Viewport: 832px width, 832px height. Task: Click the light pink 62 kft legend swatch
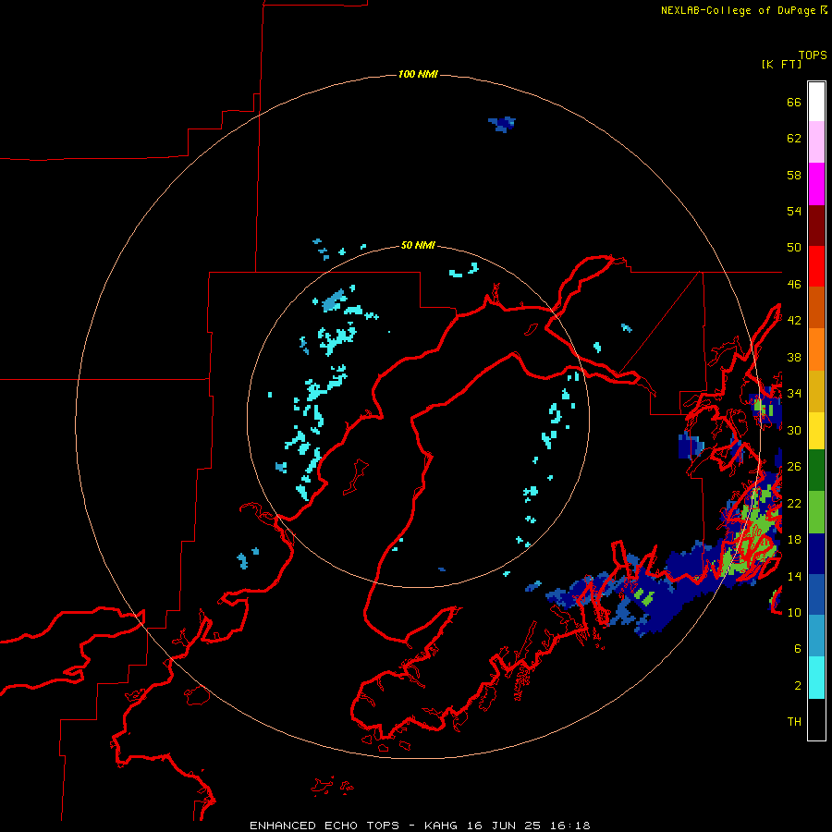click(816, 141)
